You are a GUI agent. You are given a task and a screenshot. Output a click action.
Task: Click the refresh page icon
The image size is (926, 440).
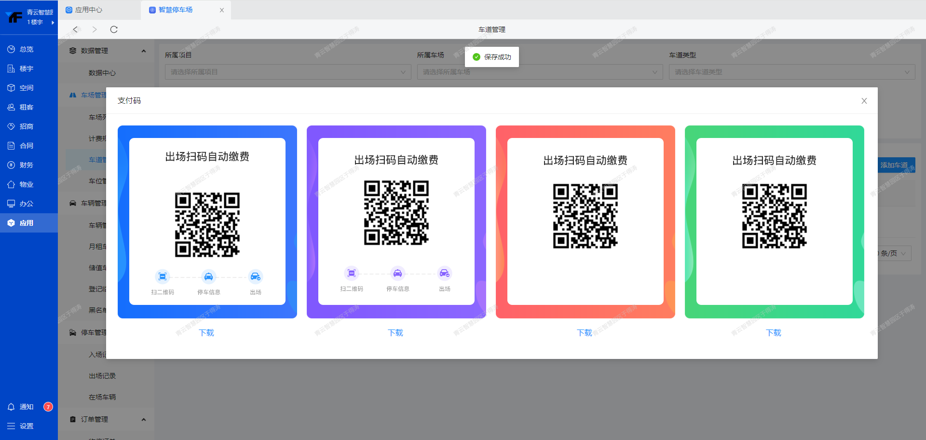coord(114,29)
